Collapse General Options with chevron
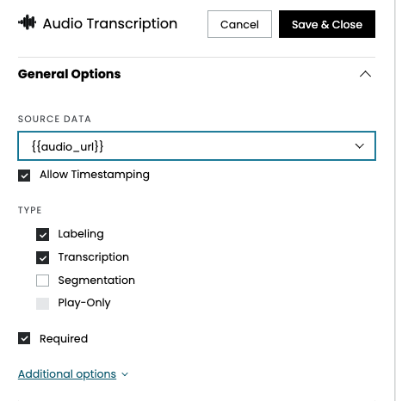Image resolution: width=396 pixels, height=401 pixels. [x=365, y=74]
